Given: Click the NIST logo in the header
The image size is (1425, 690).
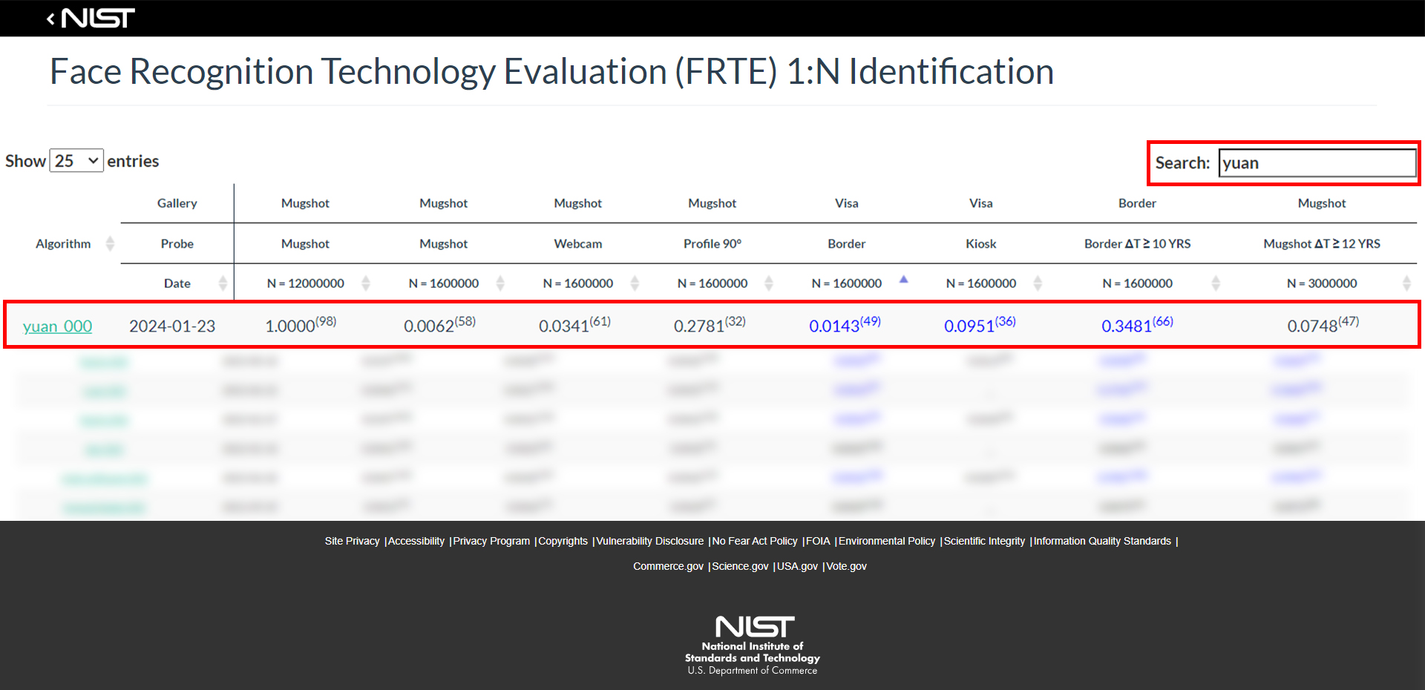Looking at the screenshot, I should coord(98,18).
